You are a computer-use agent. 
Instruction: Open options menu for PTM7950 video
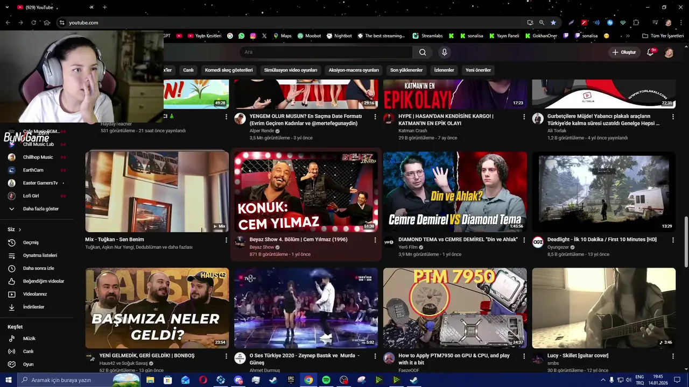[x=524, y=356]
